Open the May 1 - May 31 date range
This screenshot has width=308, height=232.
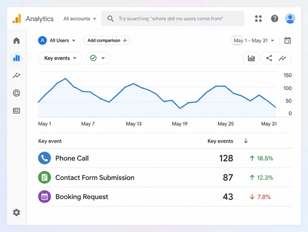point(254,41)
